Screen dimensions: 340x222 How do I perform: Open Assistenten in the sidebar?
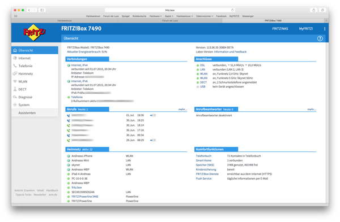click(35, 113)
